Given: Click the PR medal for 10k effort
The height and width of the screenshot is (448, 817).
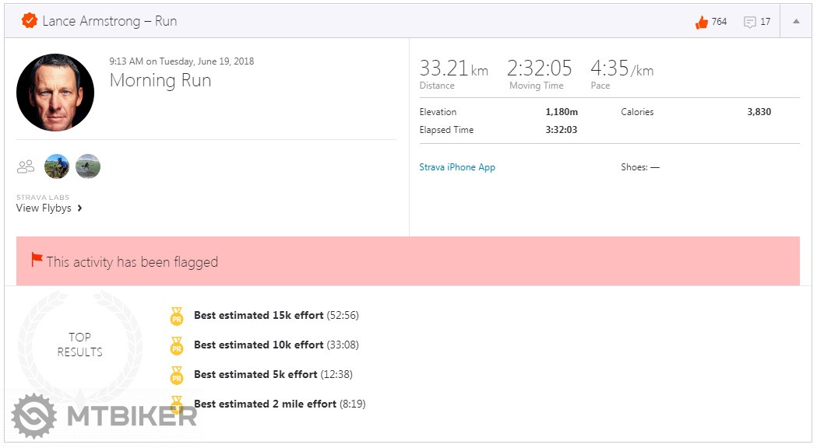Looking at the screenshot, I should point(177,345).
